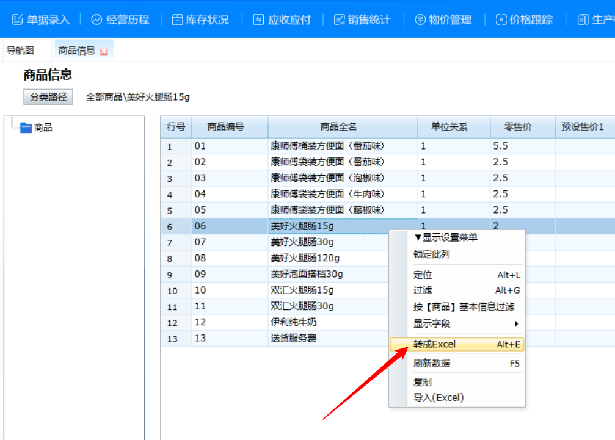The image size is (615, 440).
Task: Click the 单据录入 icon in top toolbar
Action: (x=18, y=20)
